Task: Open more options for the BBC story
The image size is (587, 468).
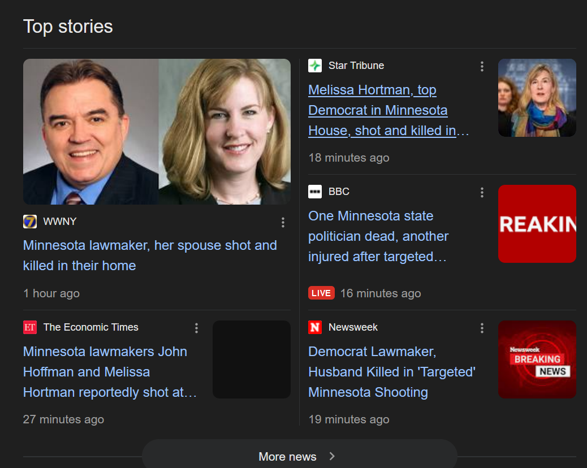Action: pyautogui.click(x=482, y=193)
